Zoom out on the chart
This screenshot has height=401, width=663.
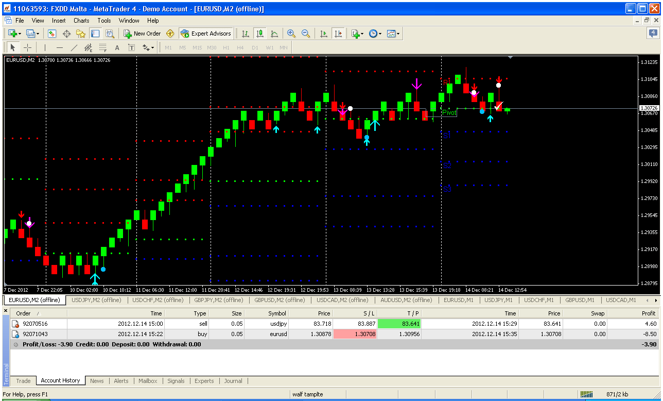(x=306, y=34)
